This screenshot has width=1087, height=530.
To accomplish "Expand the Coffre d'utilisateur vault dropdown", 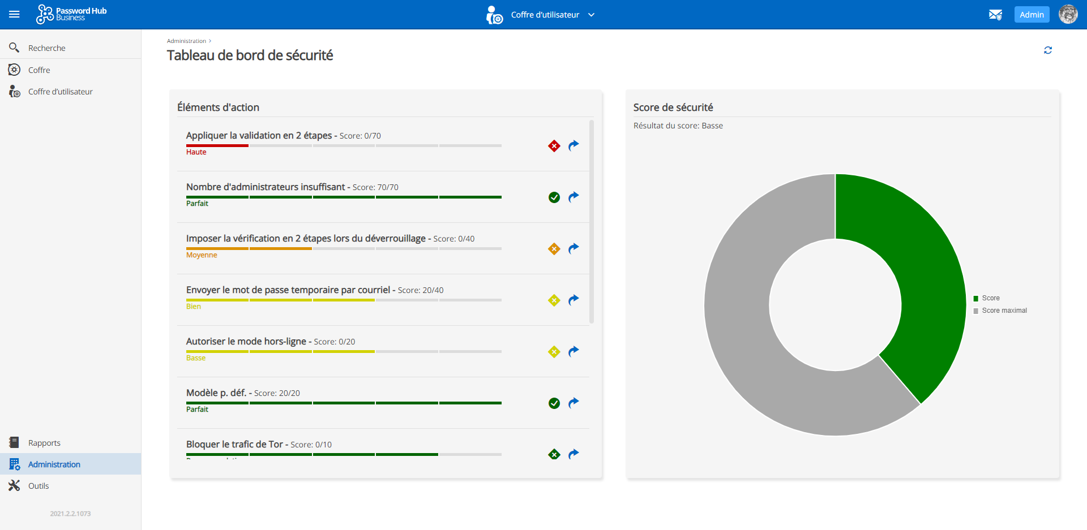I will (591, 15).
